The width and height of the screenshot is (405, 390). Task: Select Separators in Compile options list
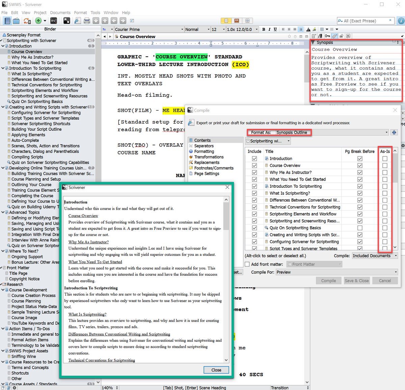(204, 146)
